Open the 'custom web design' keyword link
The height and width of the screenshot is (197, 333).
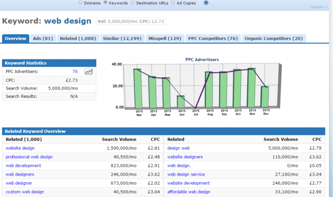(x=25, y=192)
